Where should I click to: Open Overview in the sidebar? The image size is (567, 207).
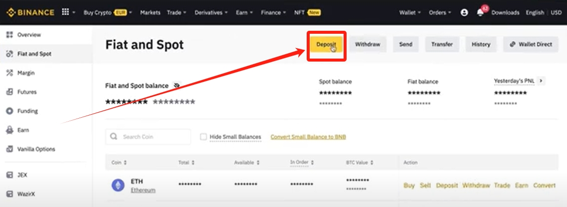point(29,35)
